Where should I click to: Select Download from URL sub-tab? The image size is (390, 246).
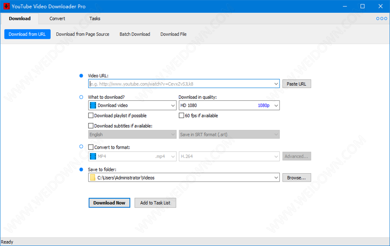[27, 34]
